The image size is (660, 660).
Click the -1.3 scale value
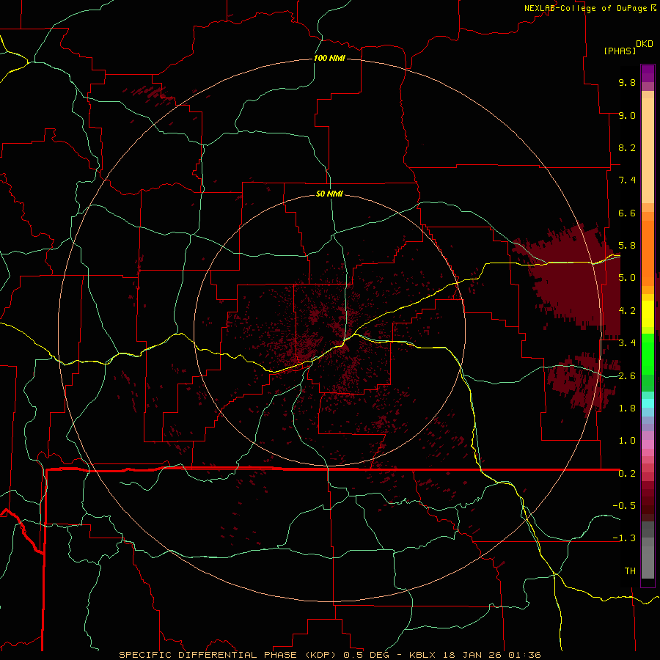(624, 538)
